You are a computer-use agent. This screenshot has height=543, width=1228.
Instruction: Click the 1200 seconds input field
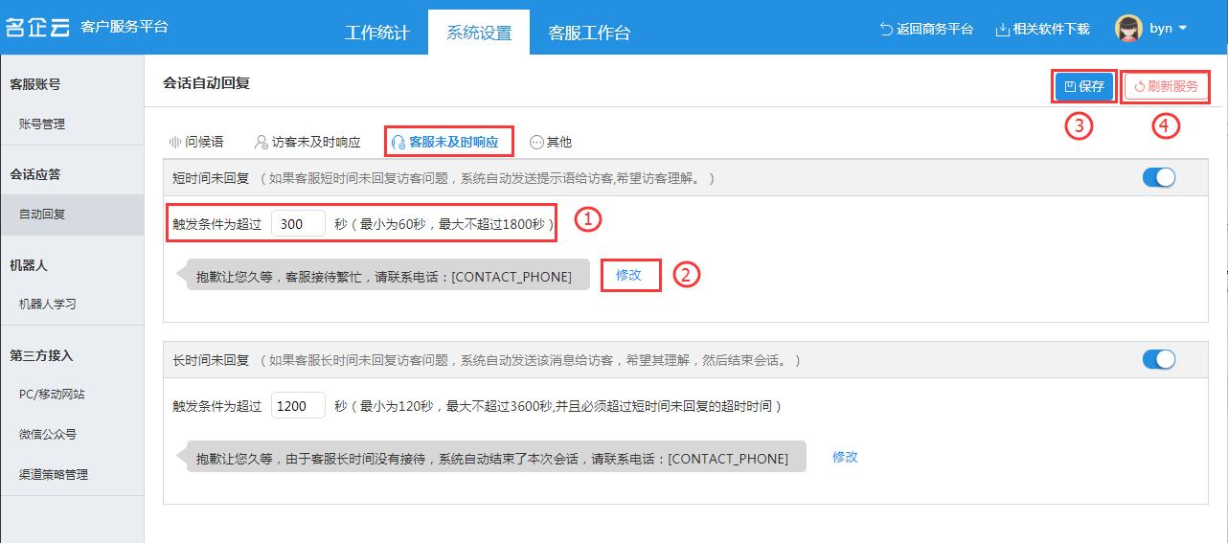[x=298, y=406]
